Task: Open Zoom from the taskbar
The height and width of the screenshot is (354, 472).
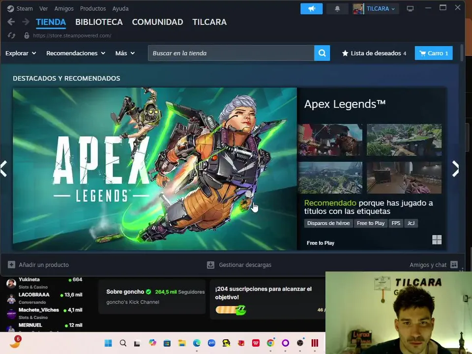Action: click(211, 343)
